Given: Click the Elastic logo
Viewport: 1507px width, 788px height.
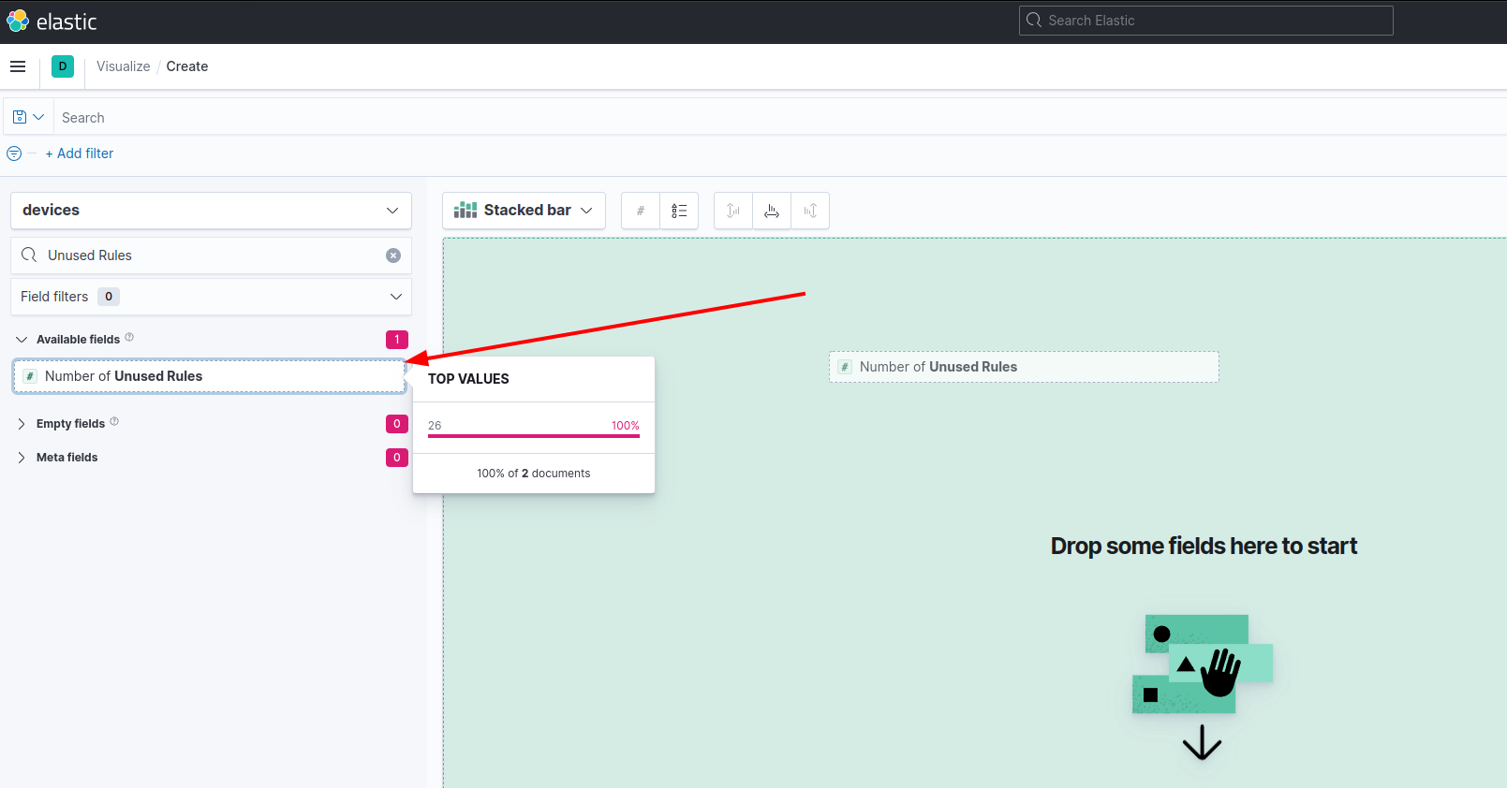Looking at the screenshot, I should pyautogui.click(x=52, y=22).
